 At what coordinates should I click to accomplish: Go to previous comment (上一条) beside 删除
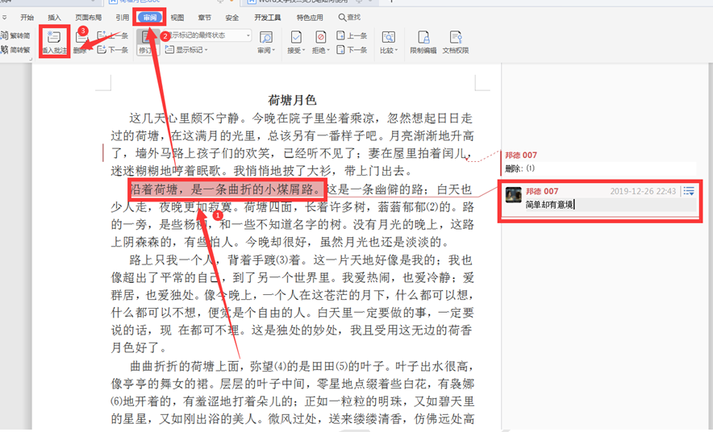113,35
